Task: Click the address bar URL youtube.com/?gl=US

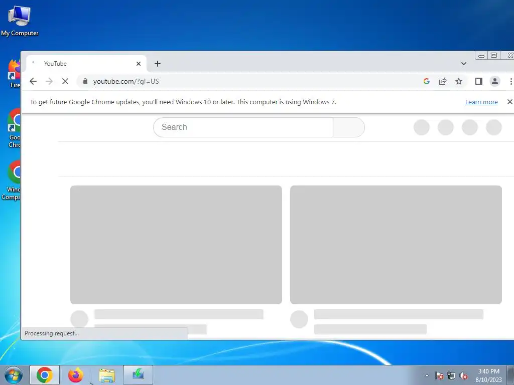Action: (x=126, y=81)
